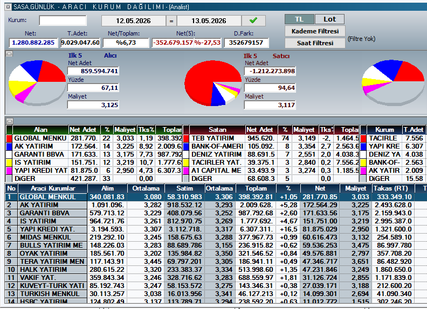The width and height of the screenshot is (427, 309).
Task: Click blue swatch next to AK YATIRIM buyer
Action: 9,146
